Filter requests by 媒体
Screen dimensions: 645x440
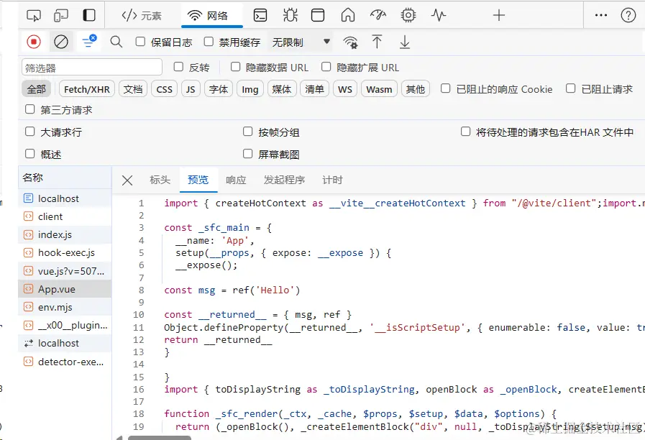pos(282,89)
